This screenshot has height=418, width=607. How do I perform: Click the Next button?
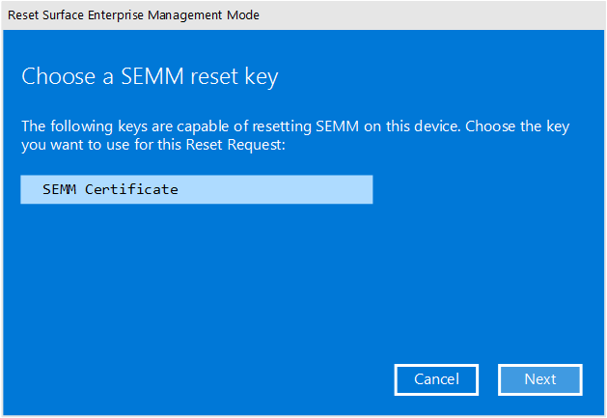coord(539,379)
